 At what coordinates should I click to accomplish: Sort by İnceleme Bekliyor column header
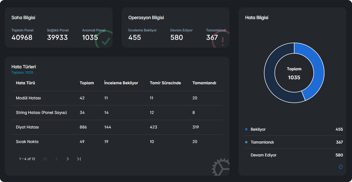(121, 83)
